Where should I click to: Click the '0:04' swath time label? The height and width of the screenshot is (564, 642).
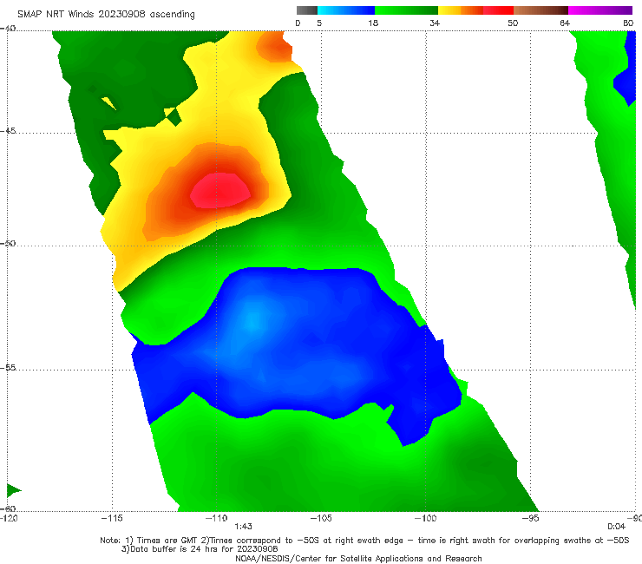(616, 527)
